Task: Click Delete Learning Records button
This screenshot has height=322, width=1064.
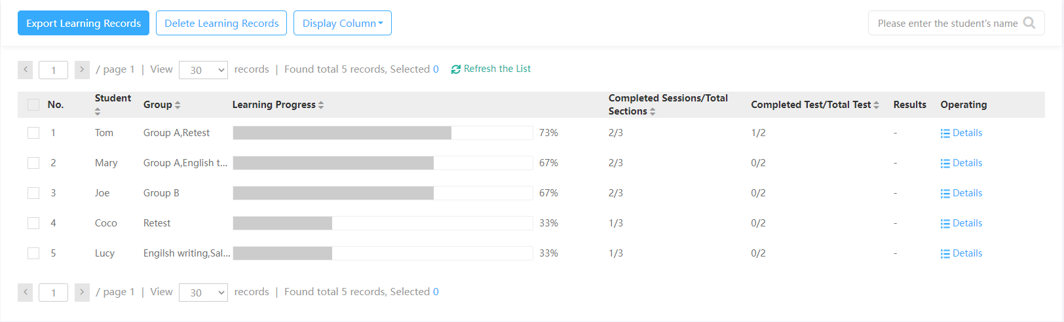Action: 221,23
